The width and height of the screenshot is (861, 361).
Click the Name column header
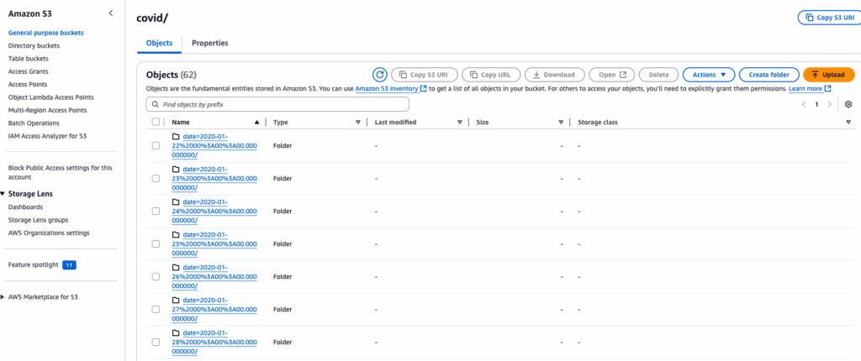click(x=181, y=123)
